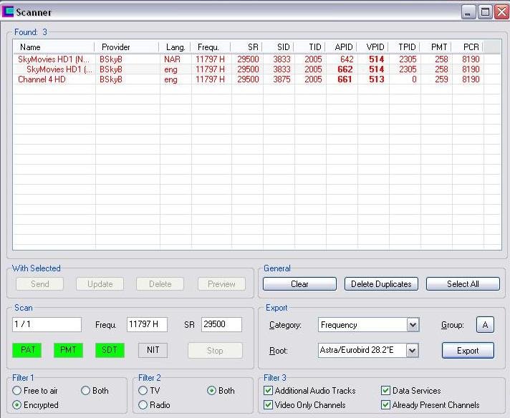The image size is (510, 418).
Task: Choose the Free to air filter option
Action: click(17, 391)
